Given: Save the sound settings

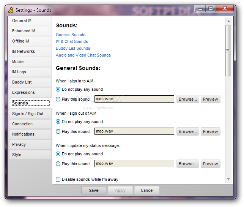Looking at the screenshot, I should pos(94,190).
